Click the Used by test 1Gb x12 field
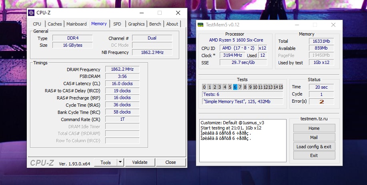This screenshot has height=185, width=367. [x=321, y=62]
